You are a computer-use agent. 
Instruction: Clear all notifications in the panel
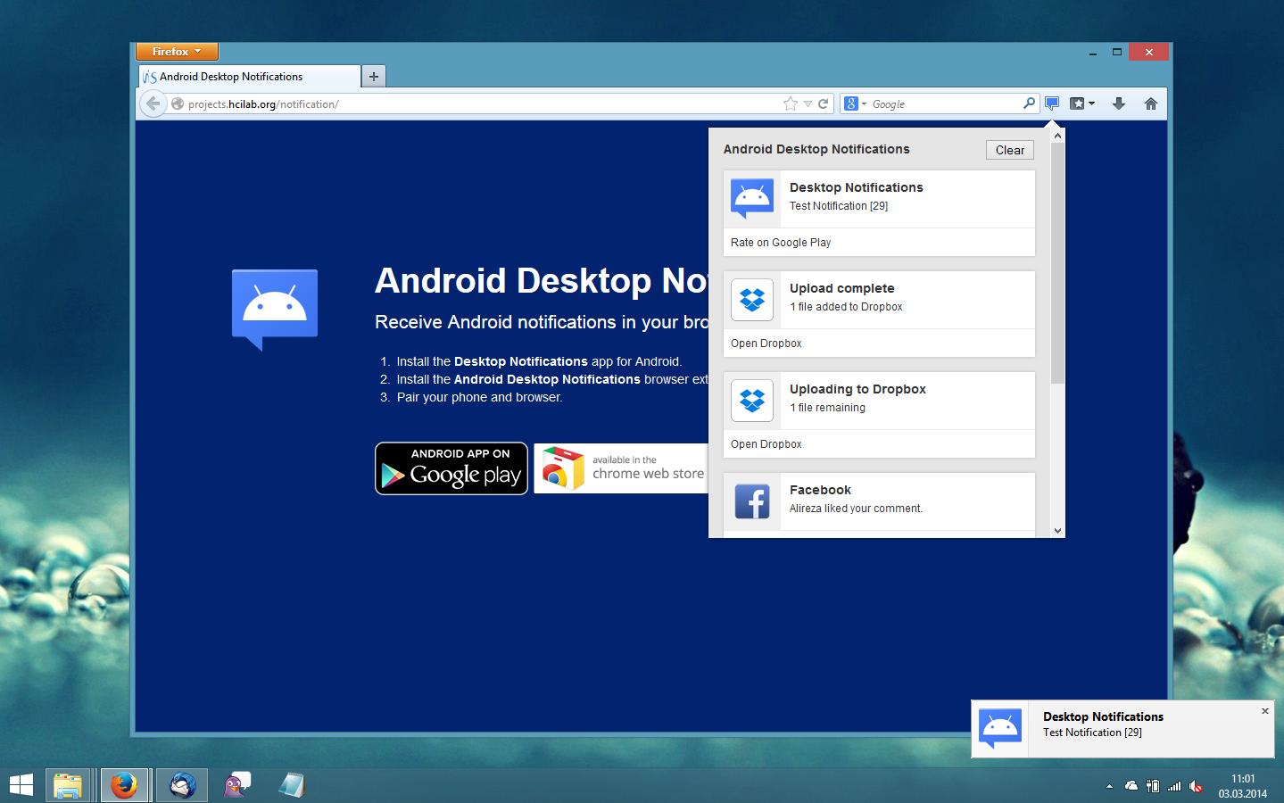[x=1009, y=150]
